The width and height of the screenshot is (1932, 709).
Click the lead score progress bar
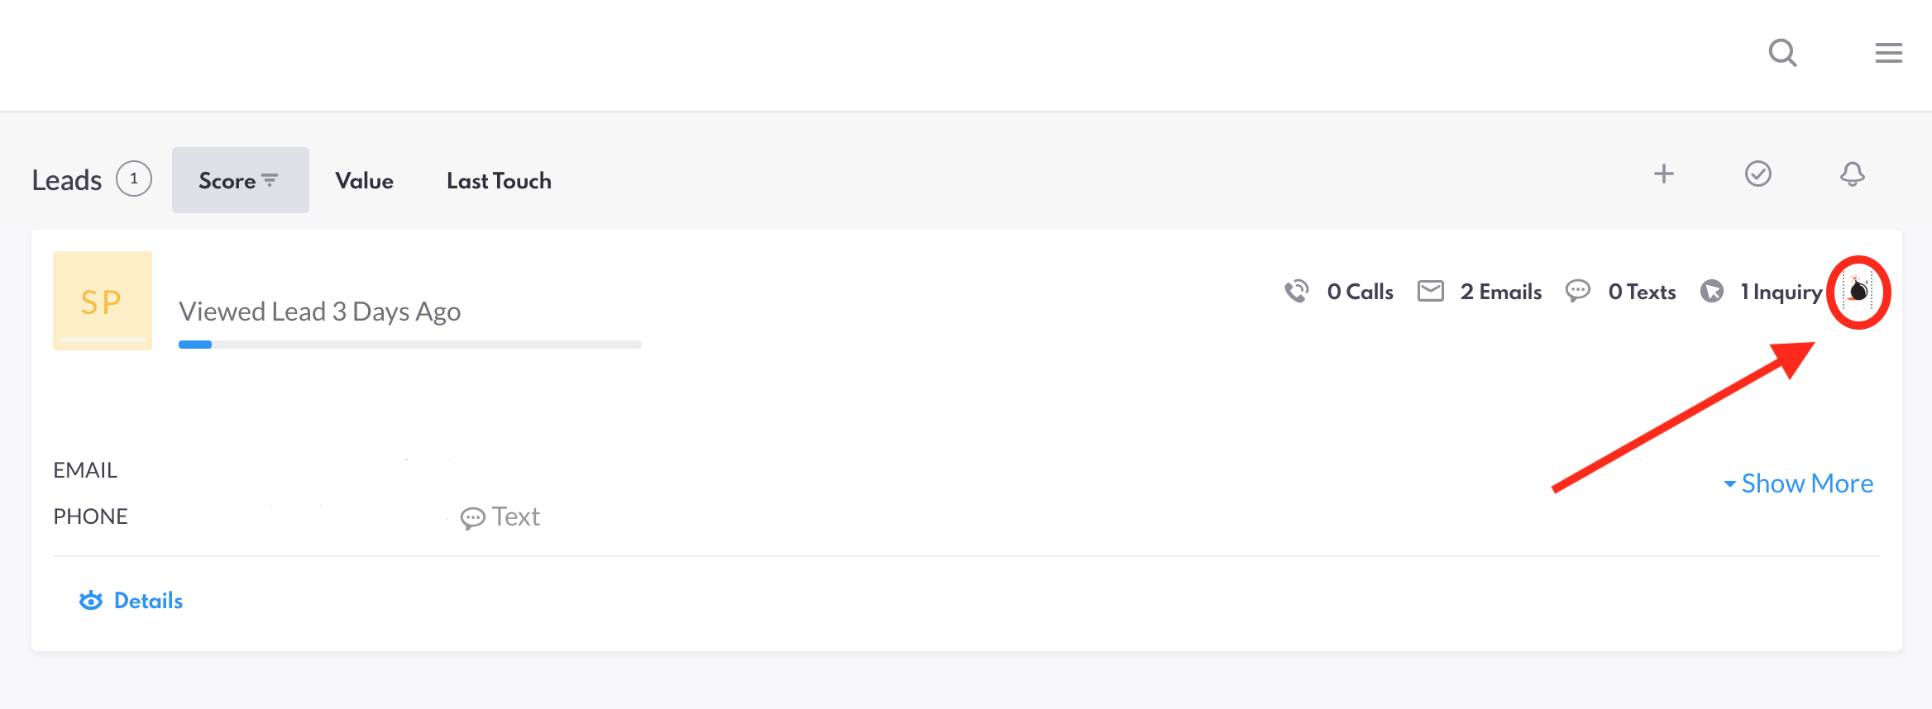tap(409, 345)
